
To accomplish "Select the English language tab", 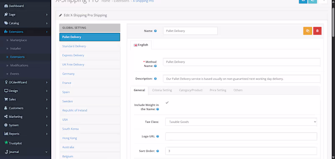I will (141, 45).
